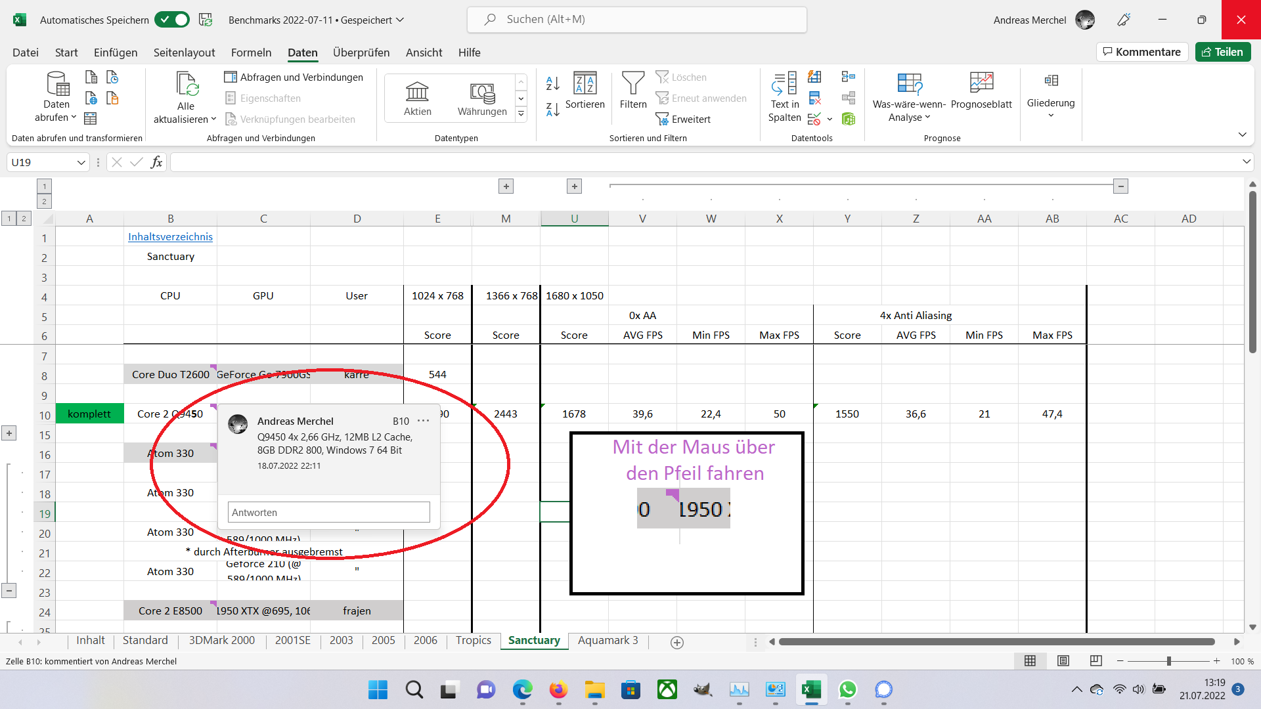Sort ascending A to Z icon
This screenshot has height=709, width=1261.
coord(552,83)
